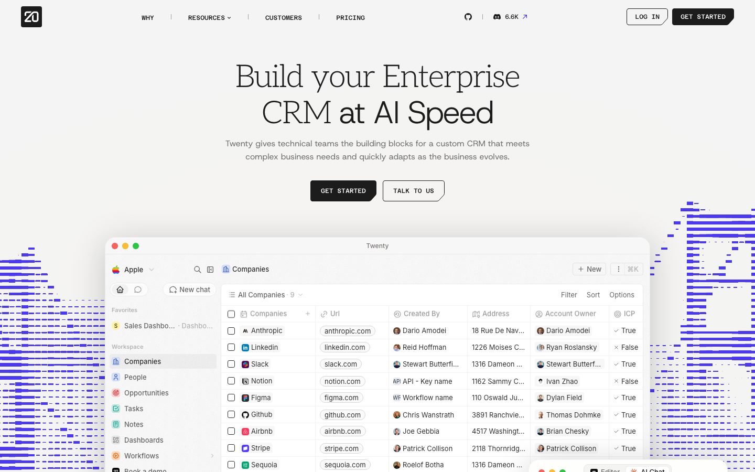
Task: Open the table Options
Action: tap(622, 295)
